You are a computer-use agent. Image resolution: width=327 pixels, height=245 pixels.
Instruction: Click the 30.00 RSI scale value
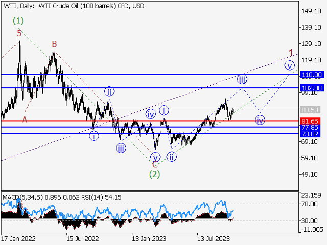pos(310,220)
